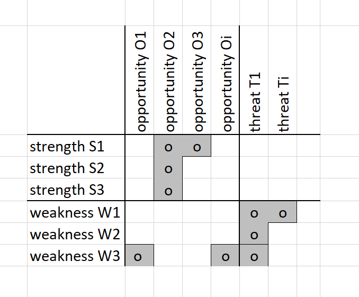The width and height of the screenshot is (359, 297).
Task: Select the 'o' cell at weakness W2, T1
Action: [x=254, y=235]
